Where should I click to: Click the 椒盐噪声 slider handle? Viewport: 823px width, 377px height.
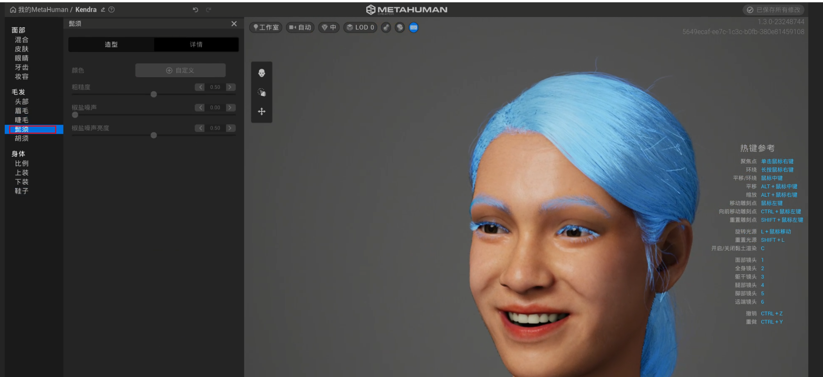click(75, 115)
